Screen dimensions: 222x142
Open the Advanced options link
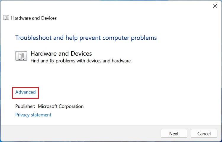[25, 92]
